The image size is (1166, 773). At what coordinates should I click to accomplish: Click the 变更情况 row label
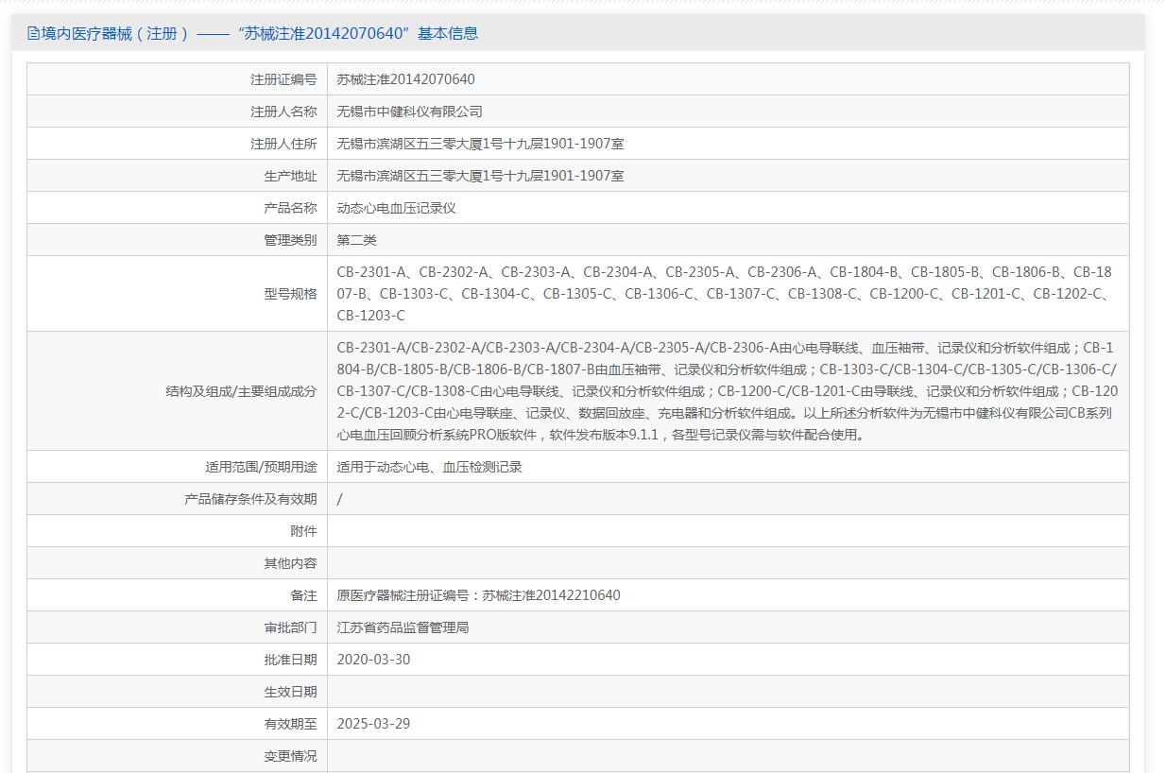290,756
